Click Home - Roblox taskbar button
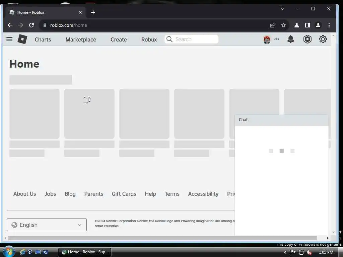The image size is (343, 257). [85, 252]
